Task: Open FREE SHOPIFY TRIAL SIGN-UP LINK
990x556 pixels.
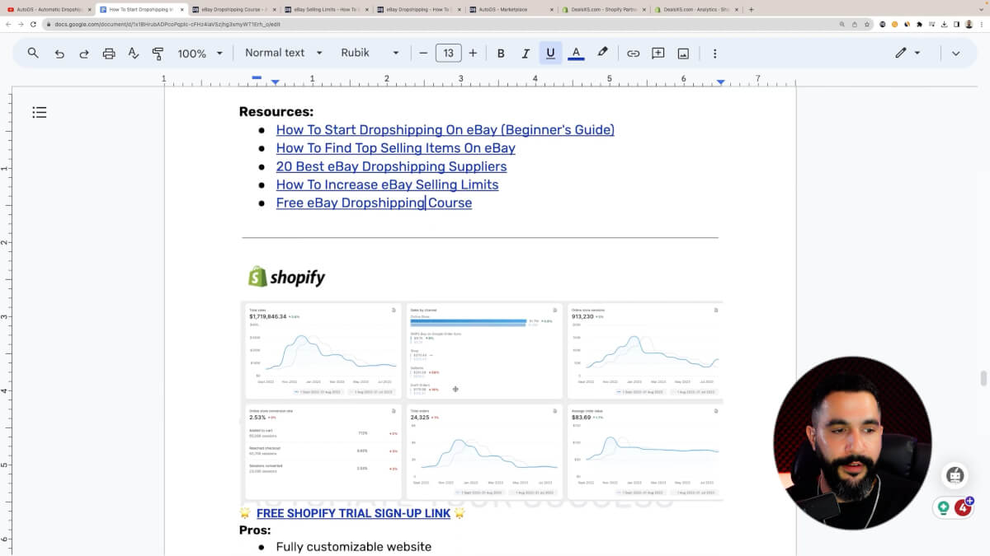Action: (x=353, y=513)
